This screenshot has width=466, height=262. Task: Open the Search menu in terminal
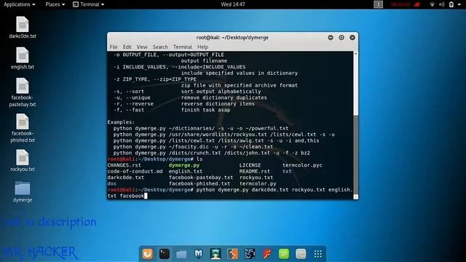[160, 47]
